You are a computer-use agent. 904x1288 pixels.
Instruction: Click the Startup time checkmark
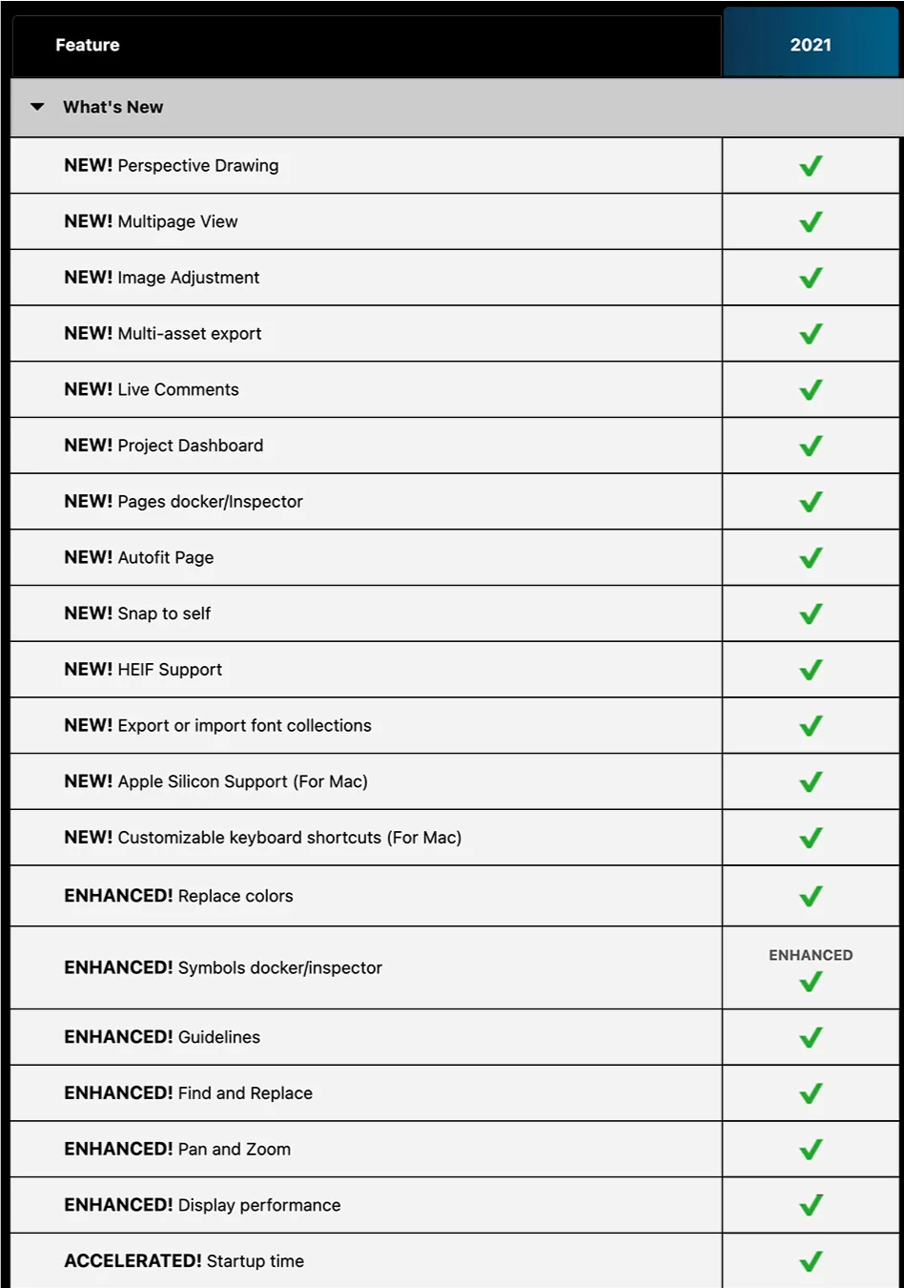[811, 1261]
